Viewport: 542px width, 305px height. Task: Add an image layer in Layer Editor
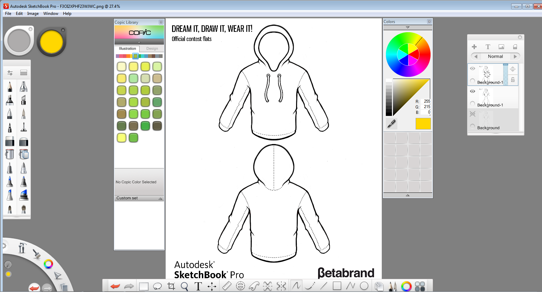(501, 47)
